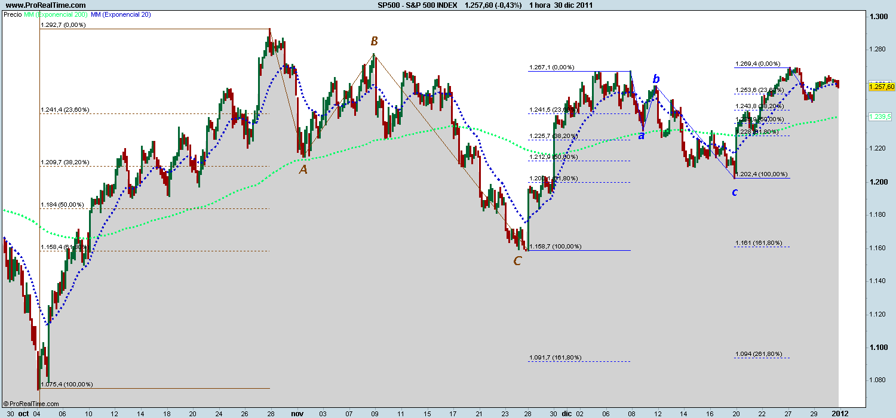896x418 pixels.
Task: Click Fibonacci label '1.212,9 (50,00%)'
Action: (x=553, y=156)
